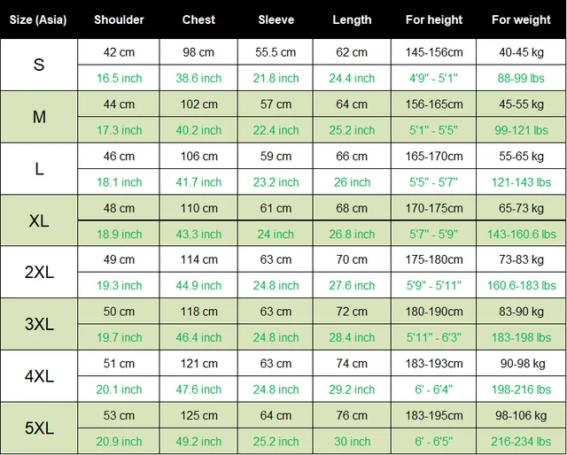The width and height of the screenshot is (567, 455).
Task: Click the '22.4 inch' sleeve cell
Action: point(276,130)
